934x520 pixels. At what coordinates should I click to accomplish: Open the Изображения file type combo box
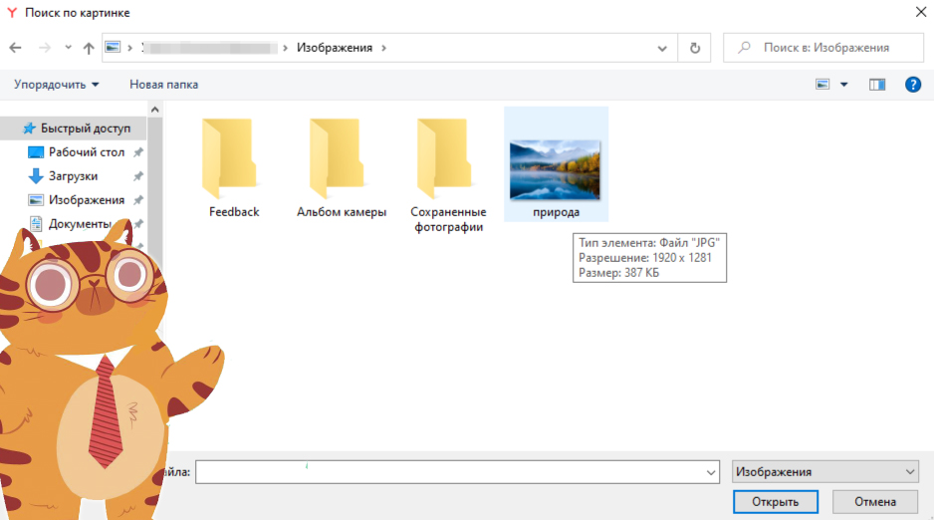point(824,472)
